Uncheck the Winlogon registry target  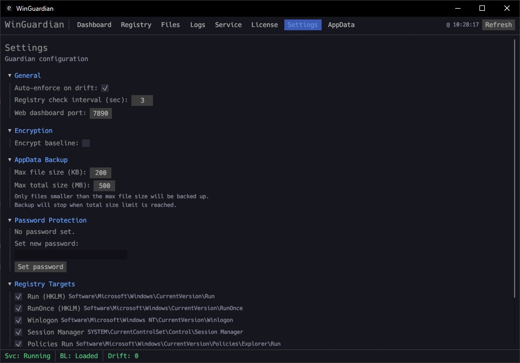(18, 320)
